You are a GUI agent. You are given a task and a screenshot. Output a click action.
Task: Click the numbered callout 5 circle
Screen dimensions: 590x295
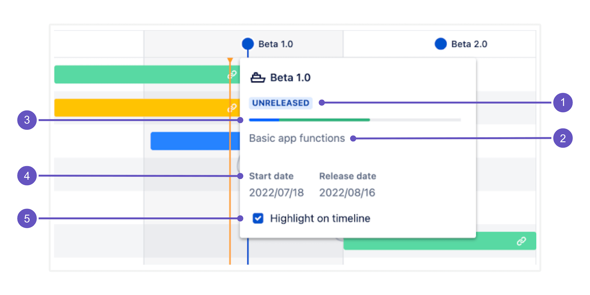pos(27,218)
